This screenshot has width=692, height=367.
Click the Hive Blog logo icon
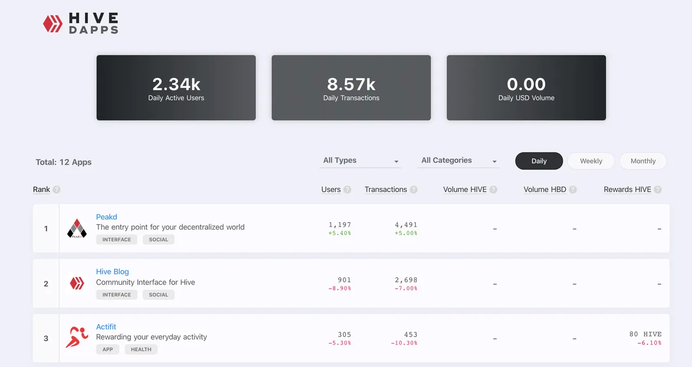pos(77,284)
